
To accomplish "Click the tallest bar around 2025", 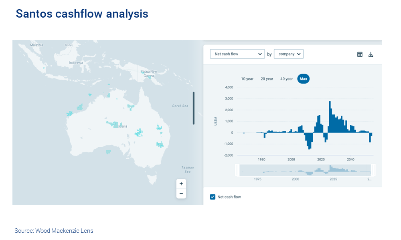I will click(330, 116).
